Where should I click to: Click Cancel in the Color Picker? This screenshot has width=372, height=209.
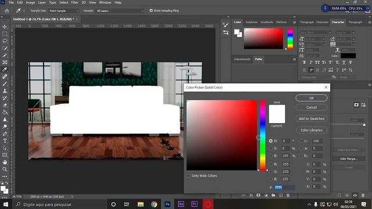pos(312,107)
